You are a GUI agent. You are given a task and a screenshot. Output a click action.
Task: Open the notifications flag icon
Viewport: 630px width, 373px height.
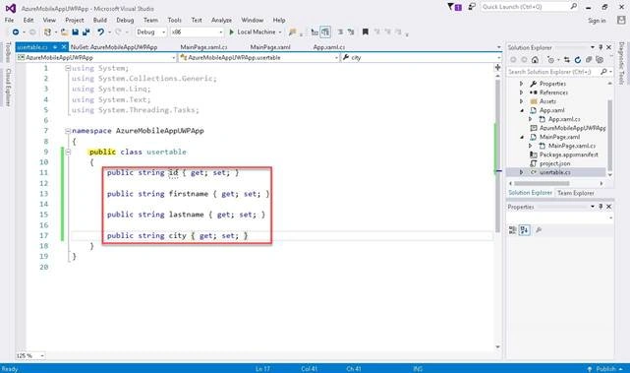pos(454,7)
